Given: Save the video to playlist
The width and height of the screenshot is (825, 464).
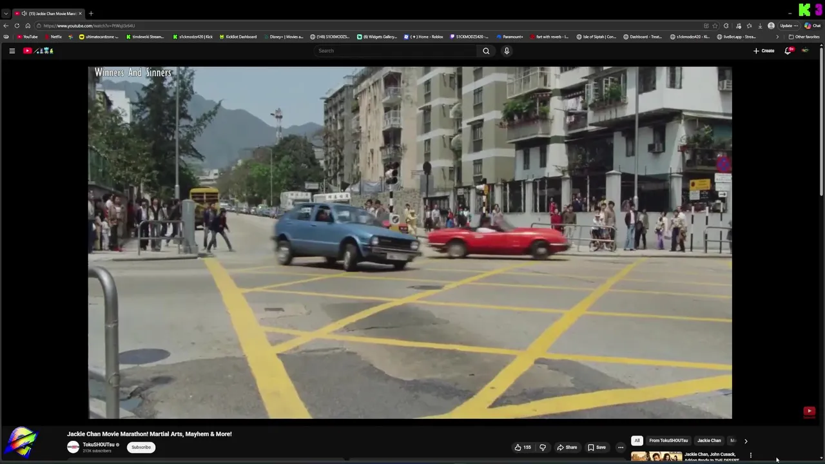Looking at the screenshot, I should tap(596, 447).
